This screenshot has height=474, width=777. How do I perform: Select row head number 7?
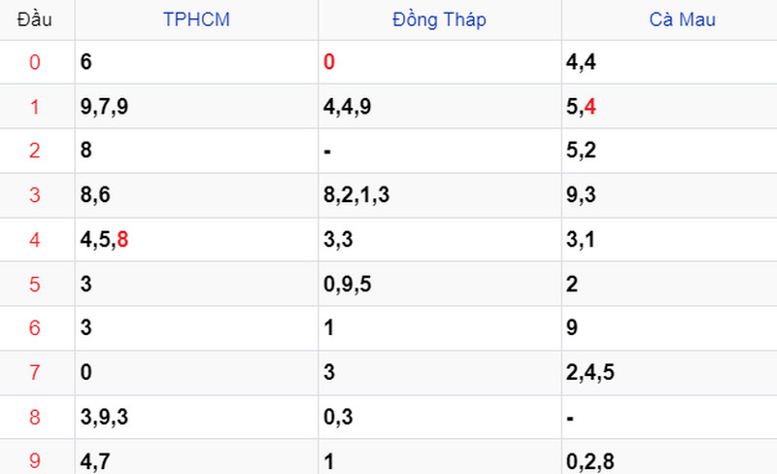coord(34,372)
